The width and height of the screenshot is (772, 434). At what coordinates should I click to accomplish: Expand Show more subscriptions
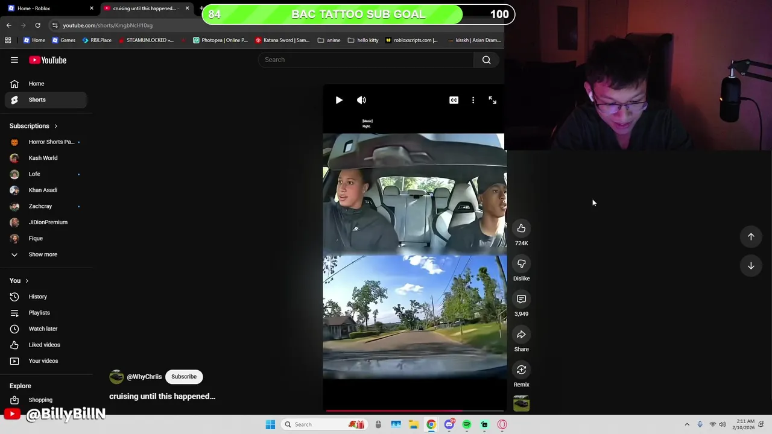(x=46, y=254)
